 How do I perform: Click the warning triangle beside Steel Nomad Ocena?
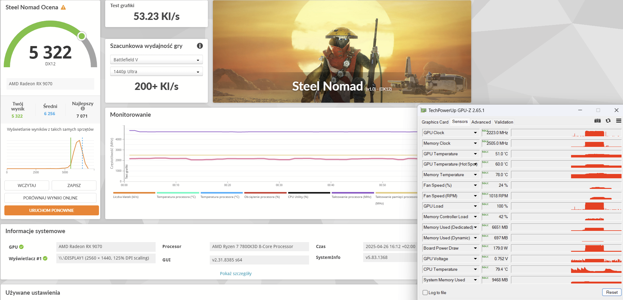pyautogui.click(x=63, y=7)
